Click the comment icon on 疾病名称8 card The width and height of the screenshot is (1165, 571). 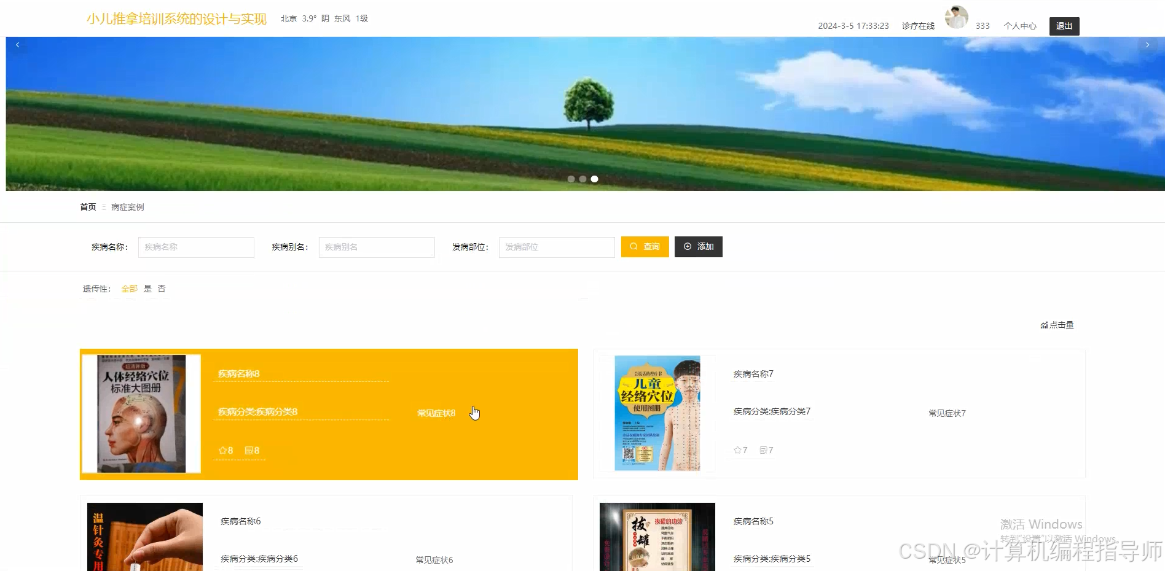pos(248,450)
